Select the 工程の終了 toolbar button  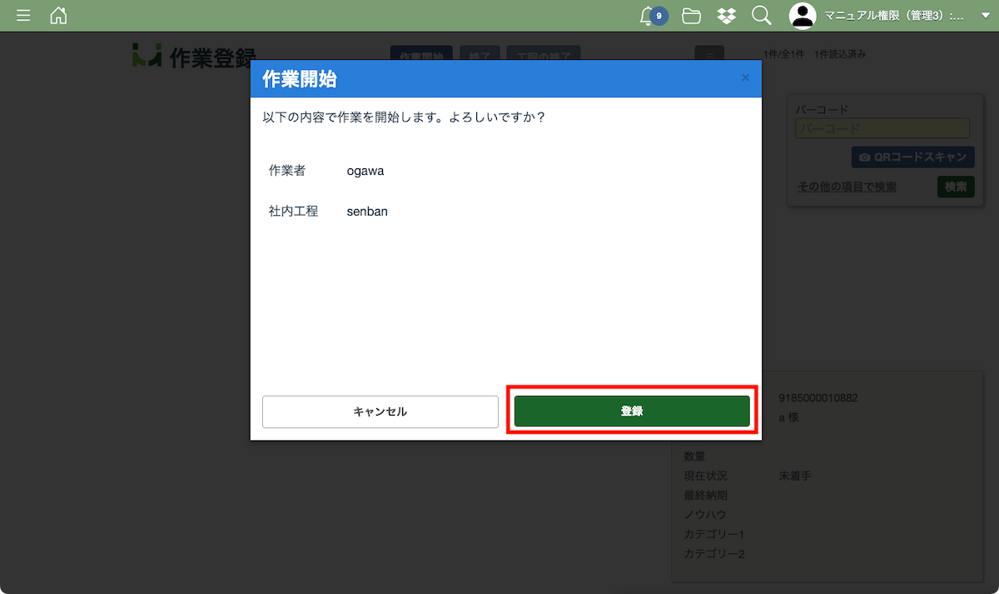point(543,55)
